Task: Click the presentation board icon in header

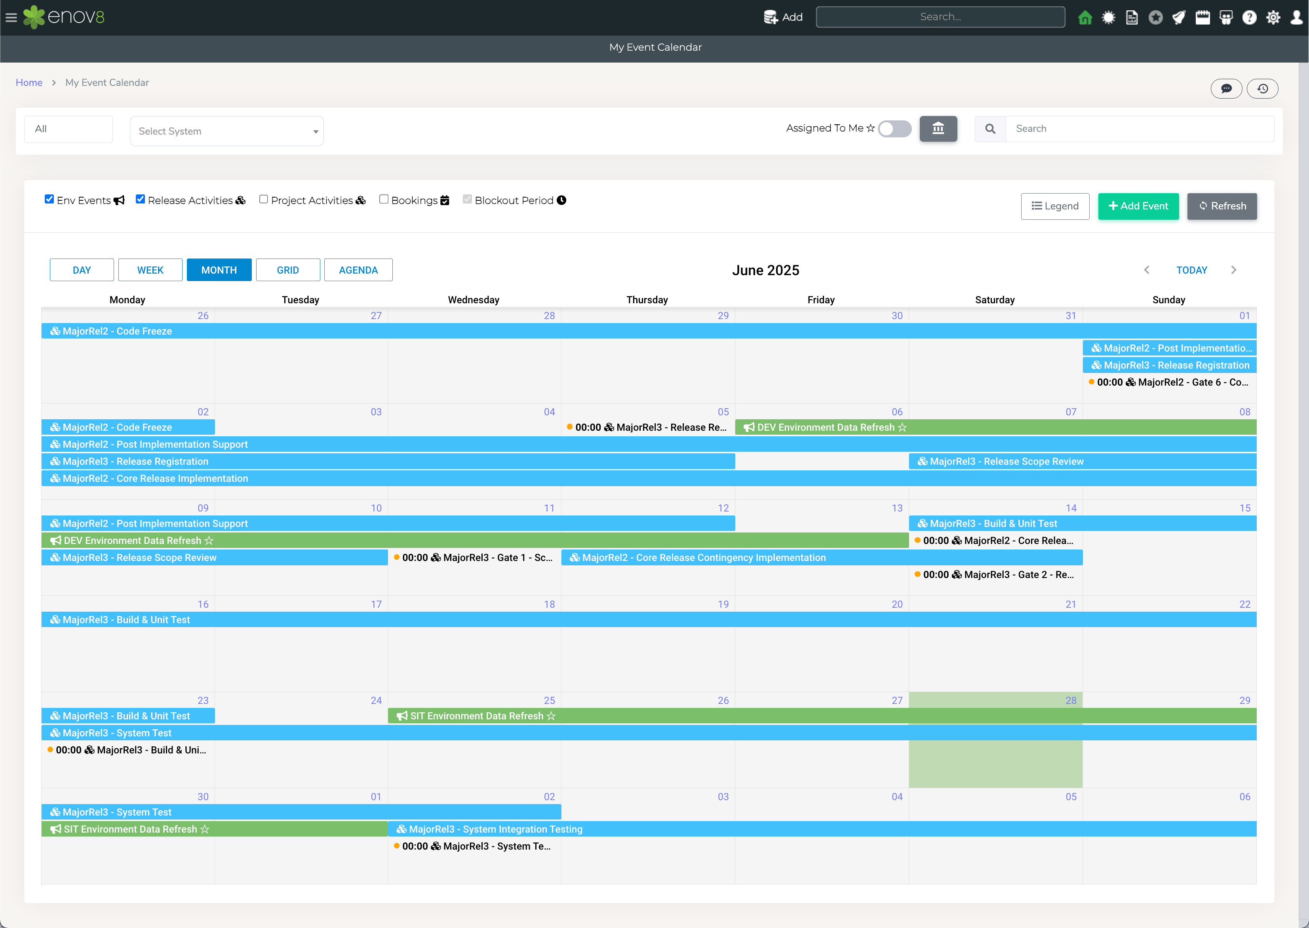Action: coord(1225,18)
